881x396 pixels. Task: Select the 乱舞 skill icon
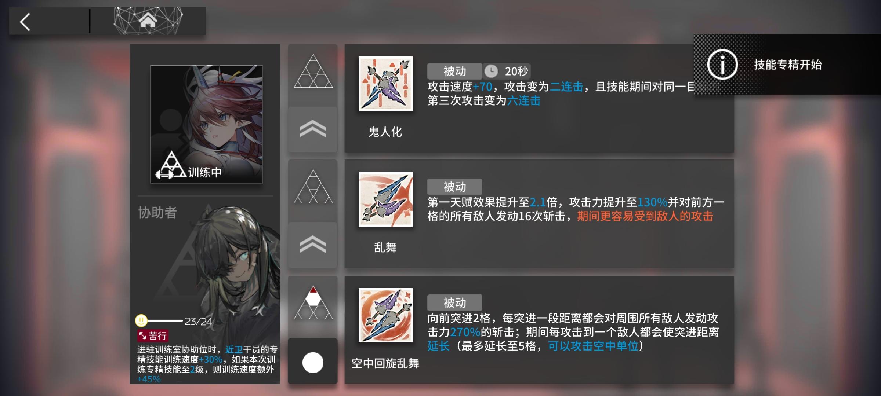click(385, 199)
